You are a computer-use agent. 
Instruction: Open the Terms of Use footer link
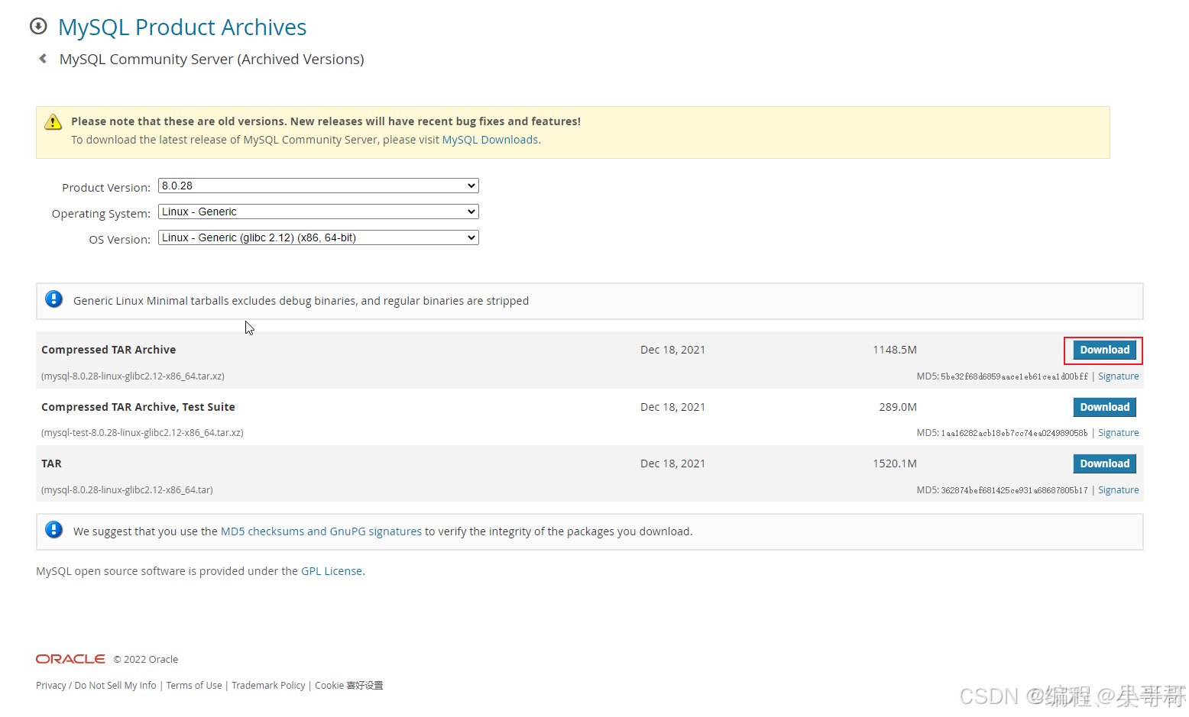pyautogui.click(x=194, y=686)
